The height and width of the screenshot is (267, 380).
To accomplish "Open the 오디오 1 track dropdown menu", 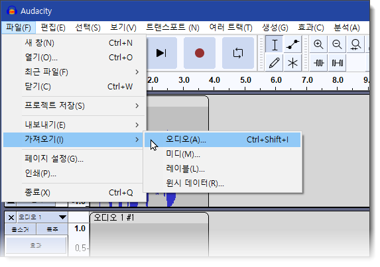I will (42, 217).
